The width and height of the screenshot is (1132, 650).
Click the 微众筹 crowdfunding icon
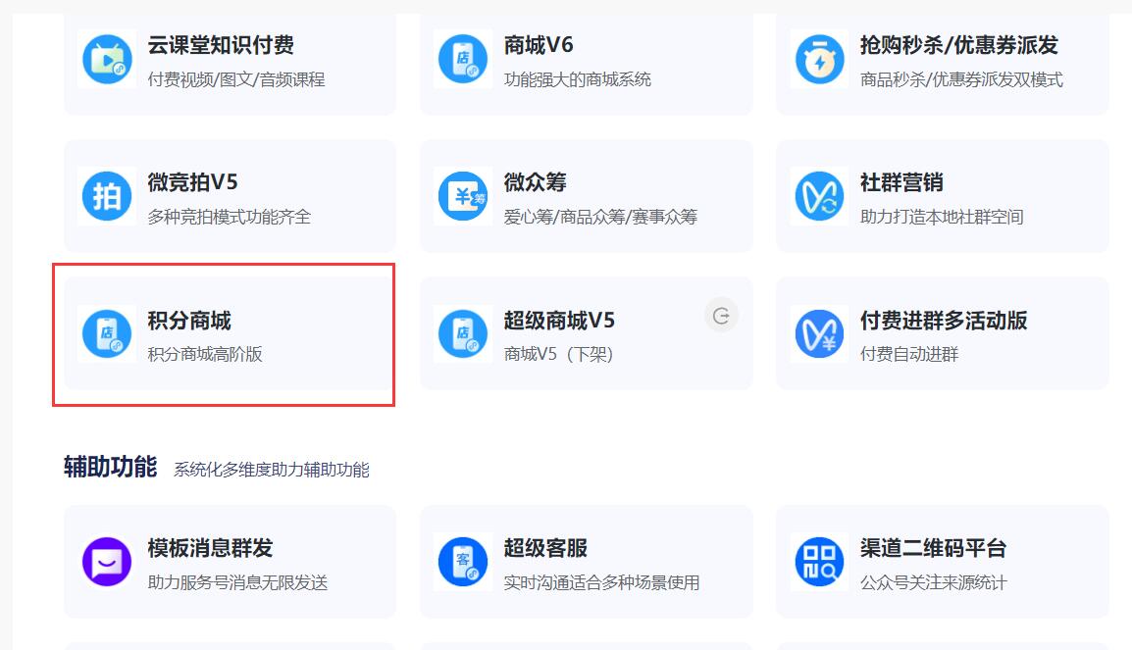click(x=463, y=196)
